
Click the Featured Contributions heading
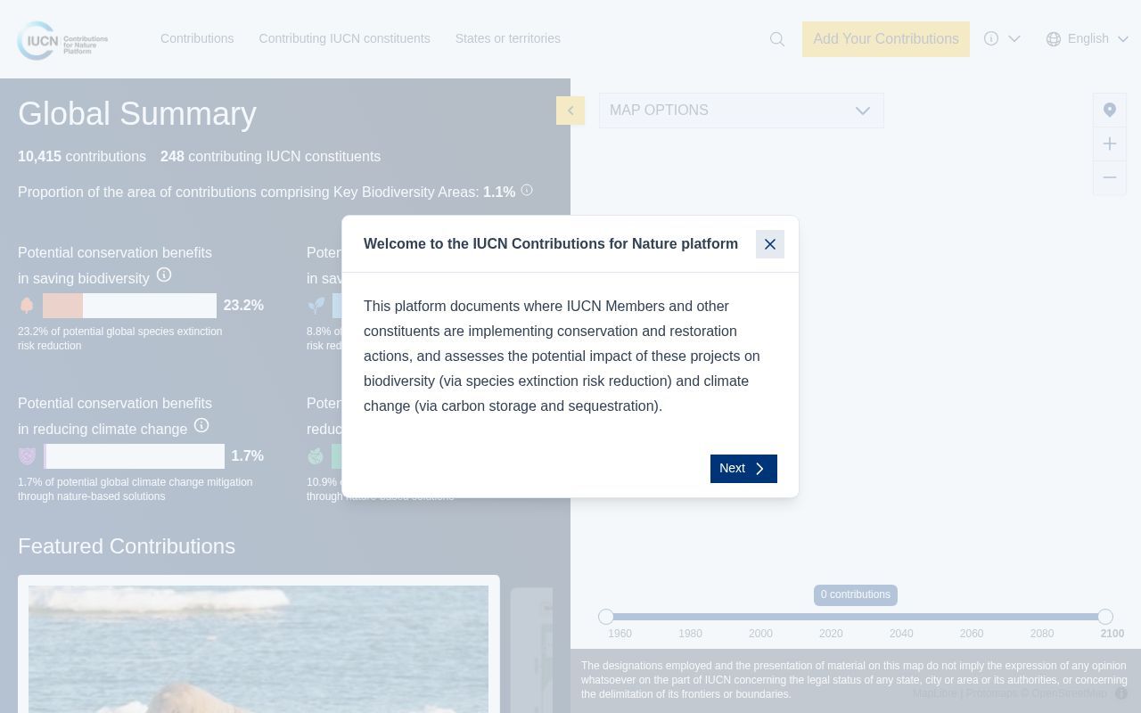[x=127, y=546]
